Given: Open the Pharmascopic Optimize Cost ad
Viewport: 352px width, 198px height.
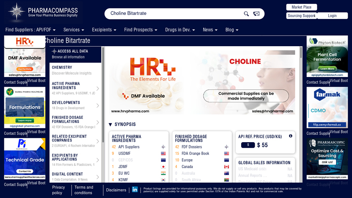Looking at the screenshot, I should pos(327,159).
